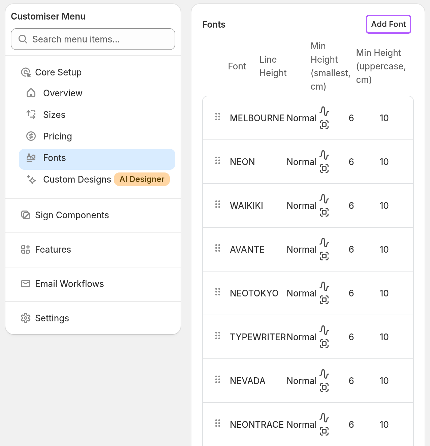Click the Pricing dollar icon
The width and height of the screenshot is (430, 446).
pyautogui.click(x=31, y=136)
